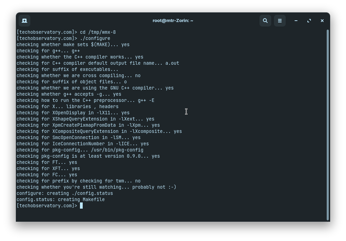Close the terminal window
This screenshot has height=241, width=346.
click(x=322, y=21)
